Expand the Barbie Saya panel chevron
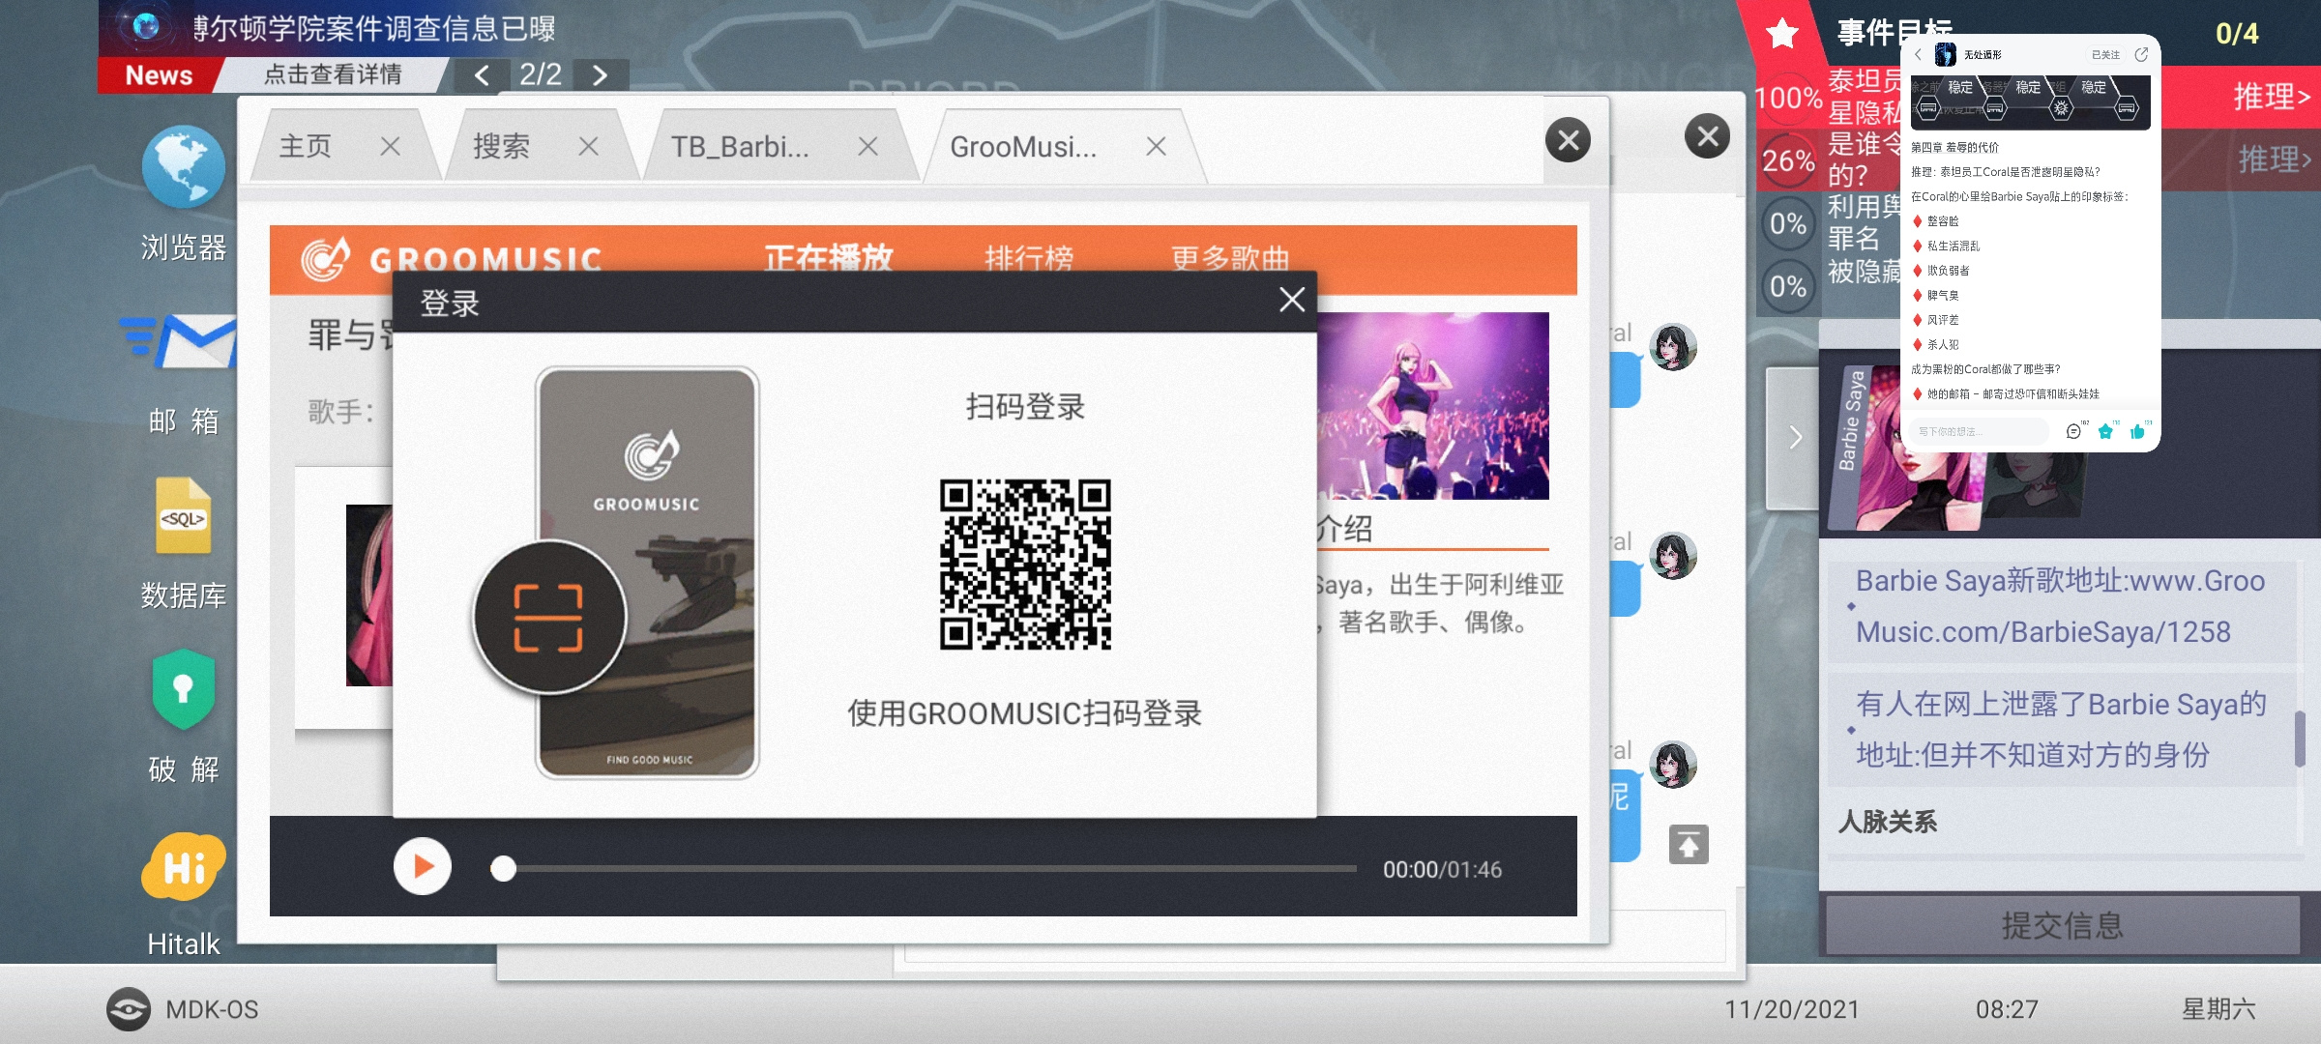Screen dimensions: 2321x1044 pos(1794,437)
